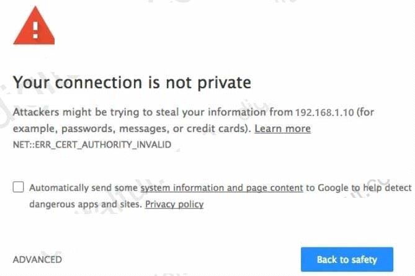Click the '(for' text after the IP address

pos(365,112)
